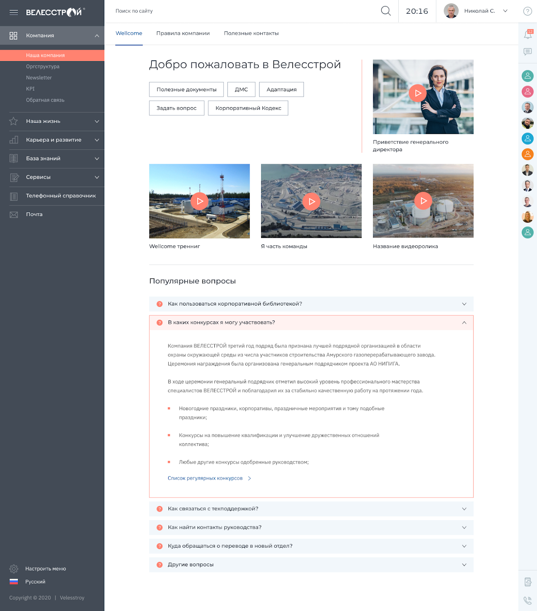Viewport: 537px width, 611px height.
Task: Expand the Карьера и развитие chevron
Action: (97, 140)
